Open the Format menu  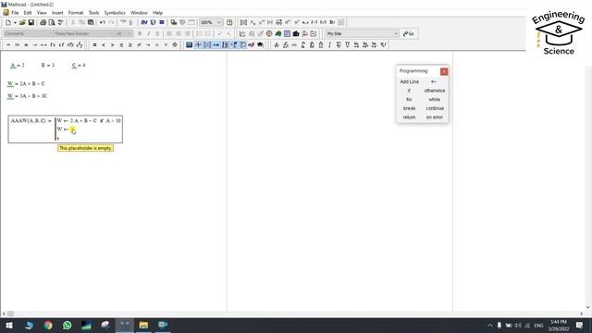coord(76,13)
